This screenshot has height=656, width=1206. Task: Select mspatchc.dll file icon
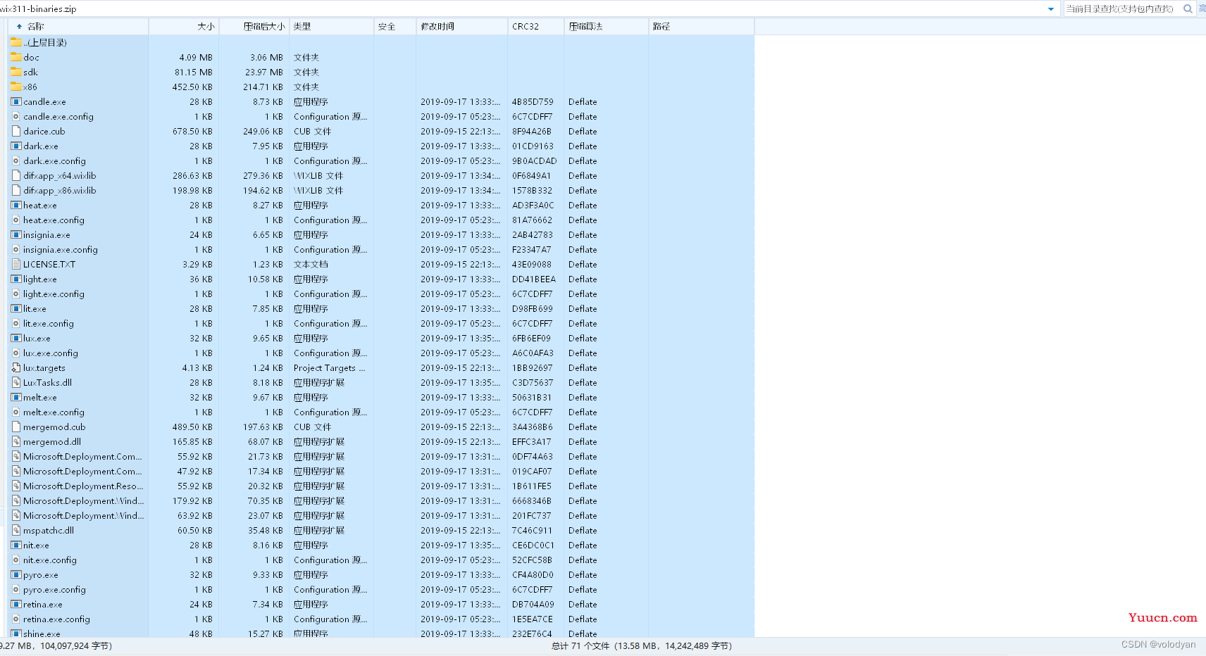(16, 530)
